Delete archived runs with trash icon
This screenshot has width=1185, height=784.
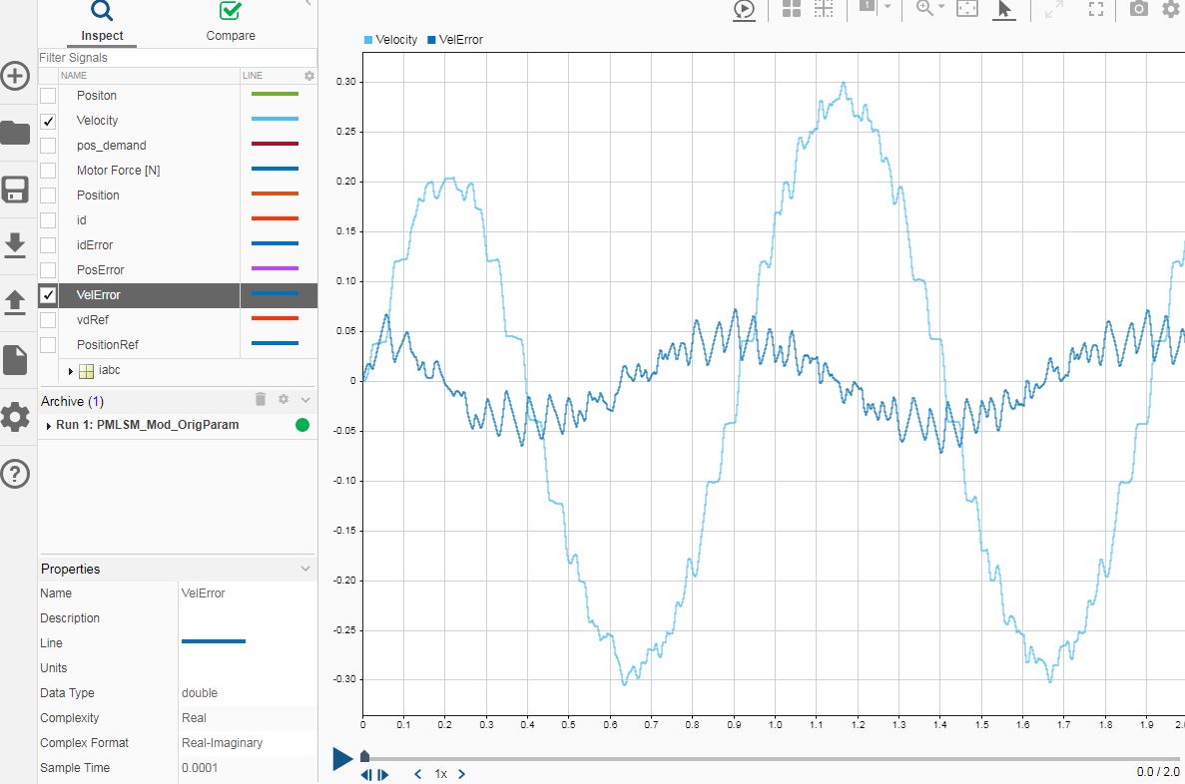261,400
